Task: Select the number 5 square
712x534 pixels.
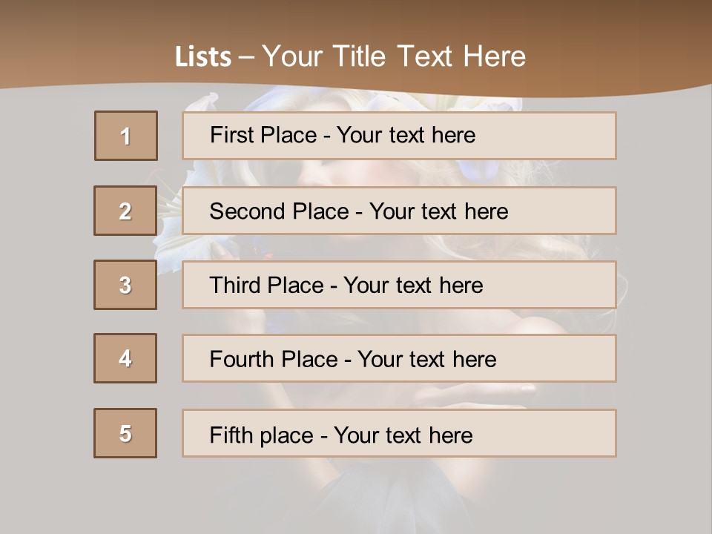Action: click(x=125, y=433)
